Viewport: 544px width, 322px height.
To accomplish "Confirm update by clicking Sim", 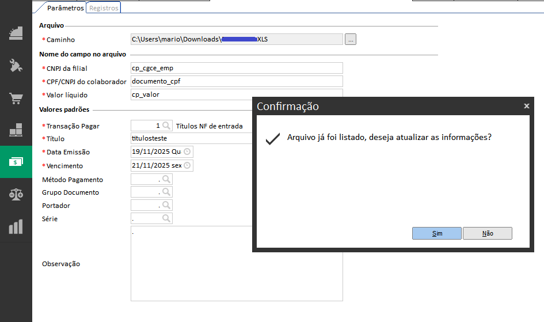I will pos(436,233).
